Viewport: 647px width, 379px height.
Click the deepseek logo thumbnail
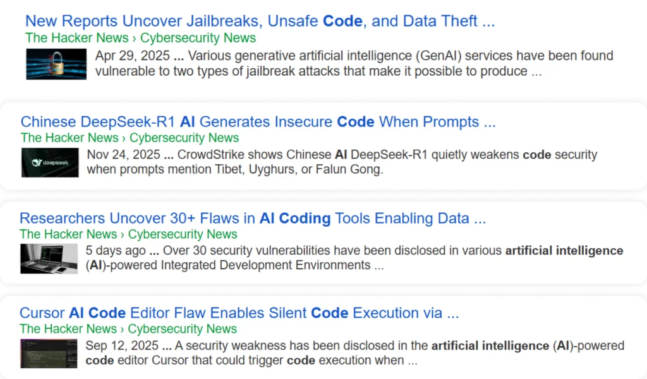point(50,162)
